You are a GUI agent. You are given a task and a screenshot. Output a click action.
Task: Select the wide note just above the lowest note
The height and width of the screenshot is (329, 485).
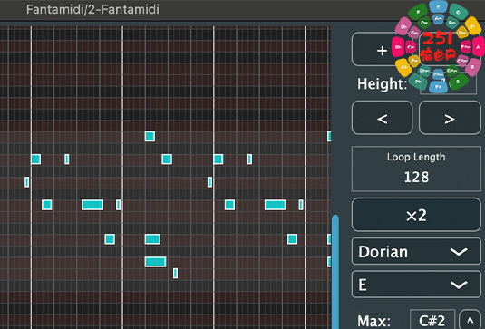point(155,262)
